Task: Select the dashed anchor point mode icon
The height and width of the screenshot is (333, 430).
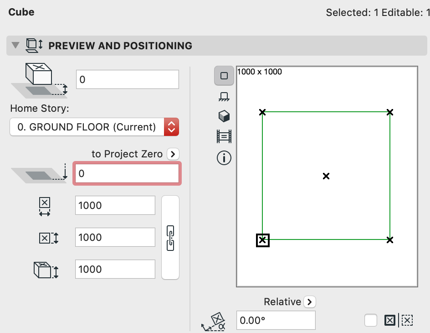Action: tap(407, 321)
